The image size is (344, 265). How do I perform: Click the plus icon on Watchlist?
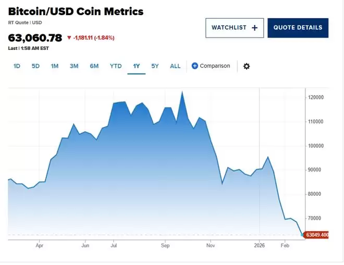(254, 28)
